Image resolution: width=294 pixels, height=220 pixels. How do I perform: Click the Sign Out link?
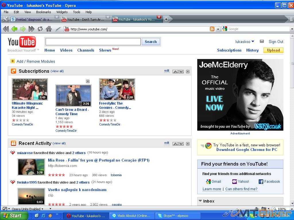click(x=276, y=42)
